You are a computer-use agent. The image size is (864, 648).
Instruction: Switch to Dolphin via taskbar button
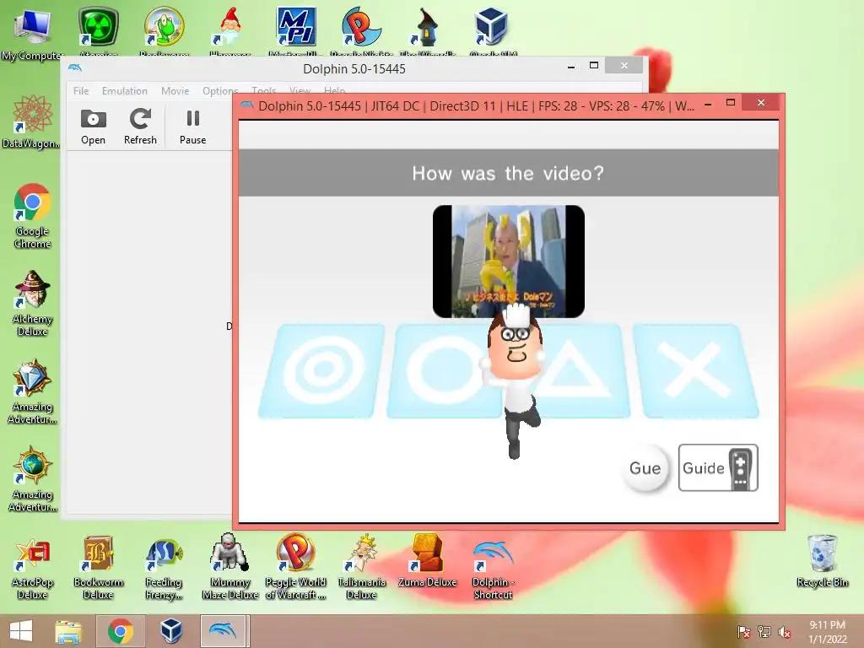pos(223,631)
